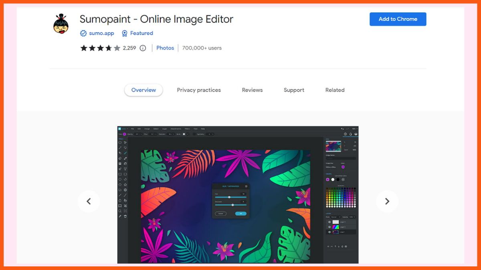Hide Layer 3 in the Layers panel
Viewport: 481px width, 270px height.
(329, 222)
